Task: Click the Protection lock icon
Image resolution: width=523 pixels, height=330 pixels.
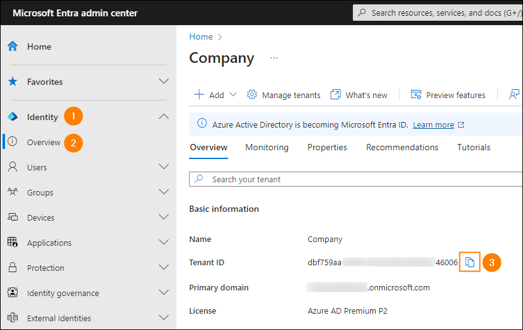Action: tap(13, 267)
